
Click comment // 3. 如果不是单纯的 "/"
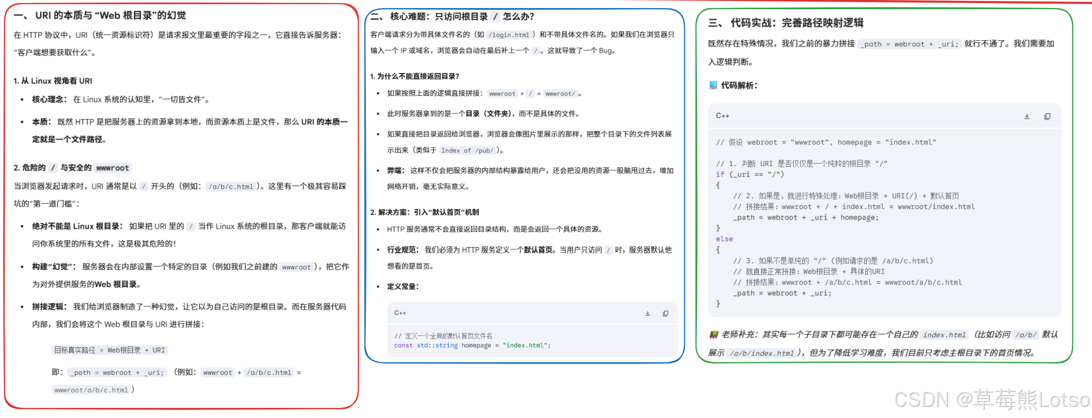pos(833,261)
